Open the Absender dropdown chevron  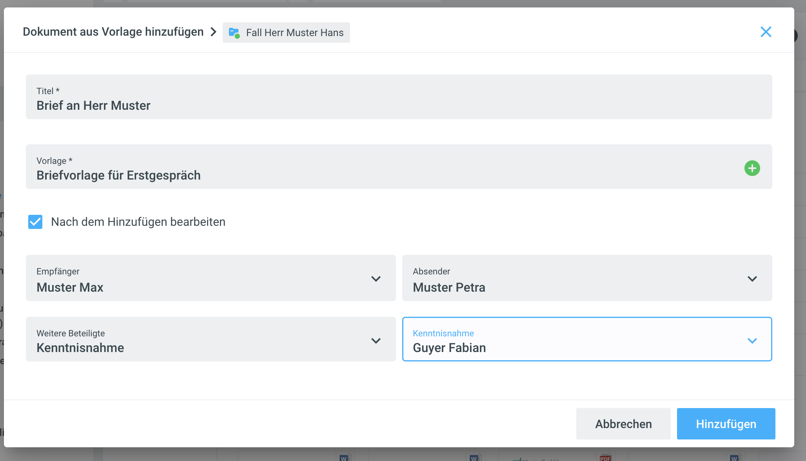tap(752, 279)
